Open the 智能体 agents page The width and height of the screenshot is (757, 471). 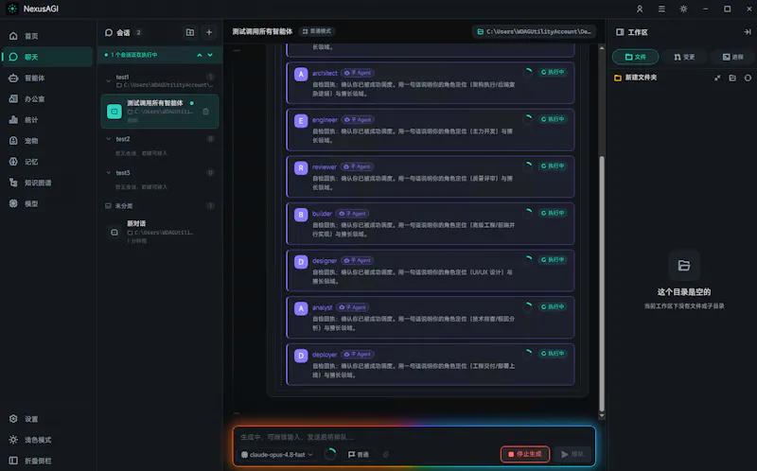click(46, 78)
